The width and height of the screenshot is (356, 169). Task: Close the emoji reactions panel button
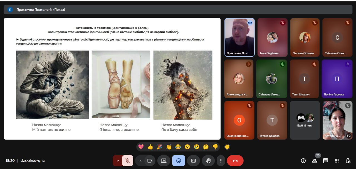(x=179, y=161)
